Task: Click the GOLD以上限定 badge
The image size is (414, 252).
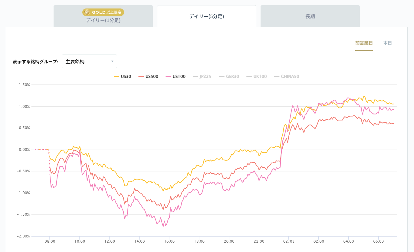Action: 103,12
